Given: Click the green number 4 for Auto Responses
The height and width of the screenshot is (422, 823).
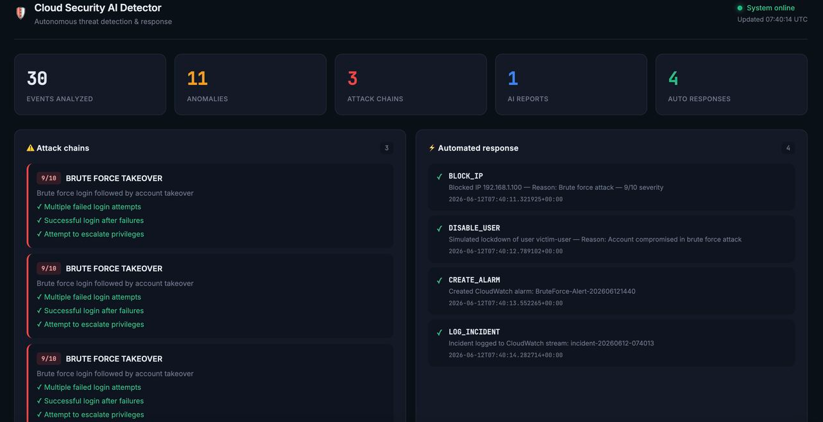Looking at the screenshot, I should [x=673, y=79].
